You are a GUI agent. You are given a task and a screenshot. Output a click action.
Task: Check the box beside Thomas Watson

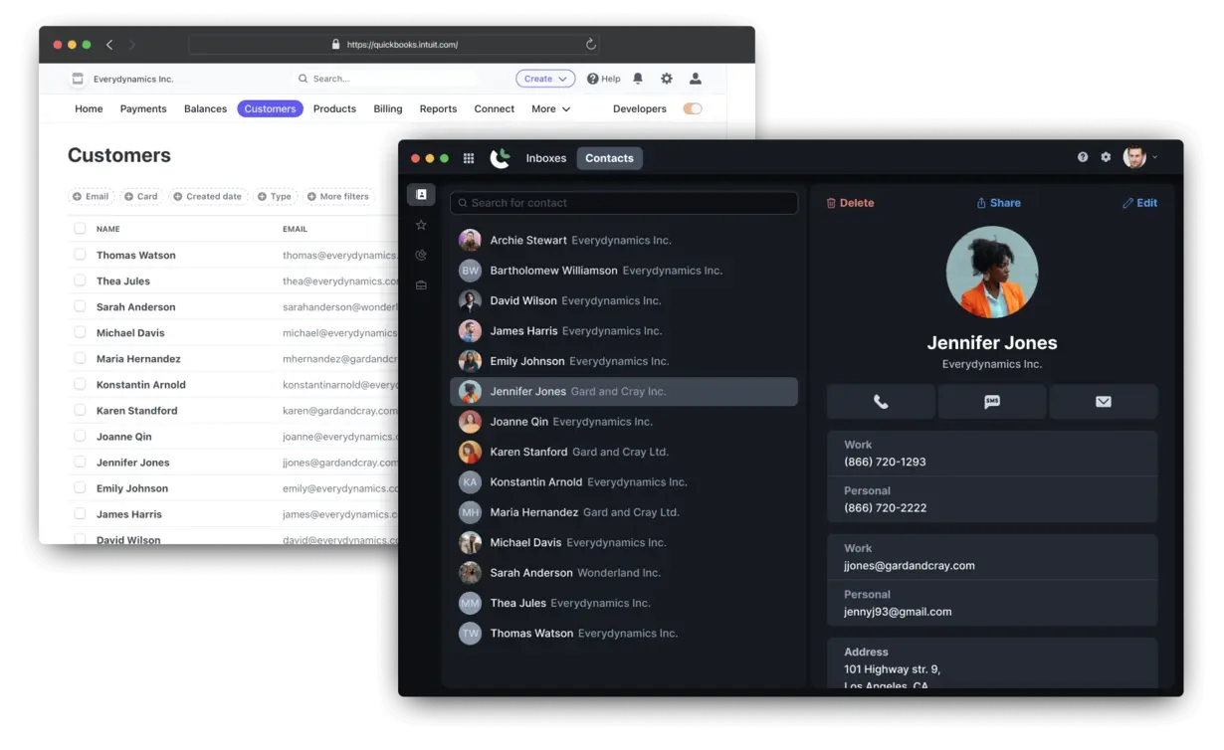pyautogui.click(x=80, y=255)
